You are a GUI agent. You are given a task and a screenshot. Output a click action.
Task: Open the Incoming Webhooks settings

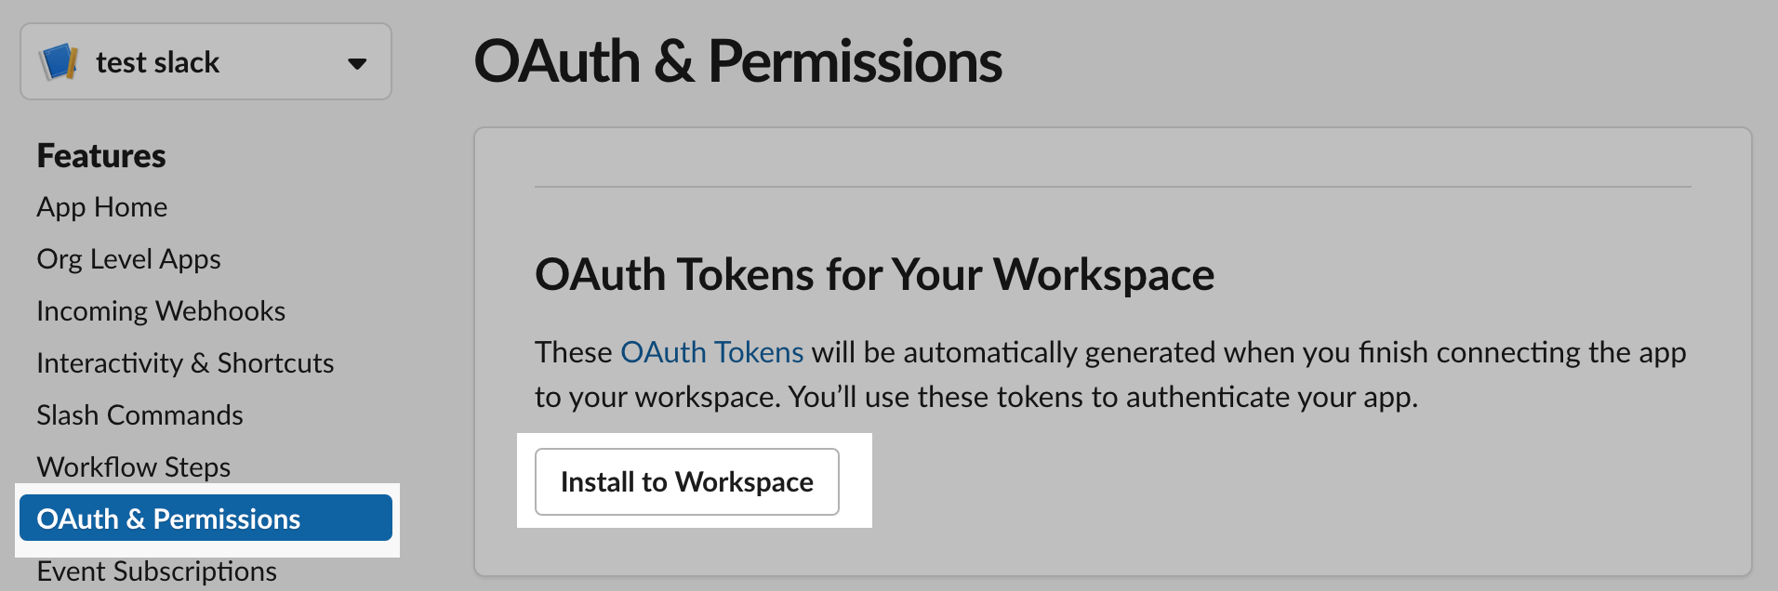point(160,310)
